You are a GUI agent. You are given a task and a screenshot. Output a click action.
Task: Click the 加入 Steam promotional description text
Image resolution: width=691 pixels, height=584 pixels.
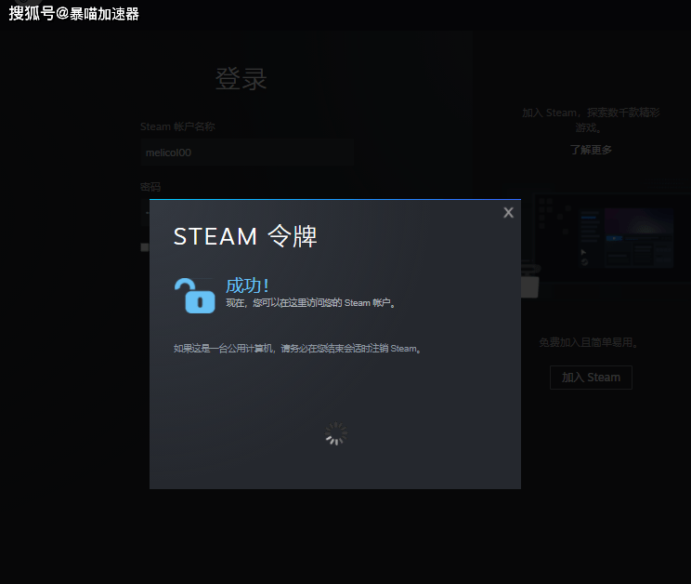tap(591, 119)
